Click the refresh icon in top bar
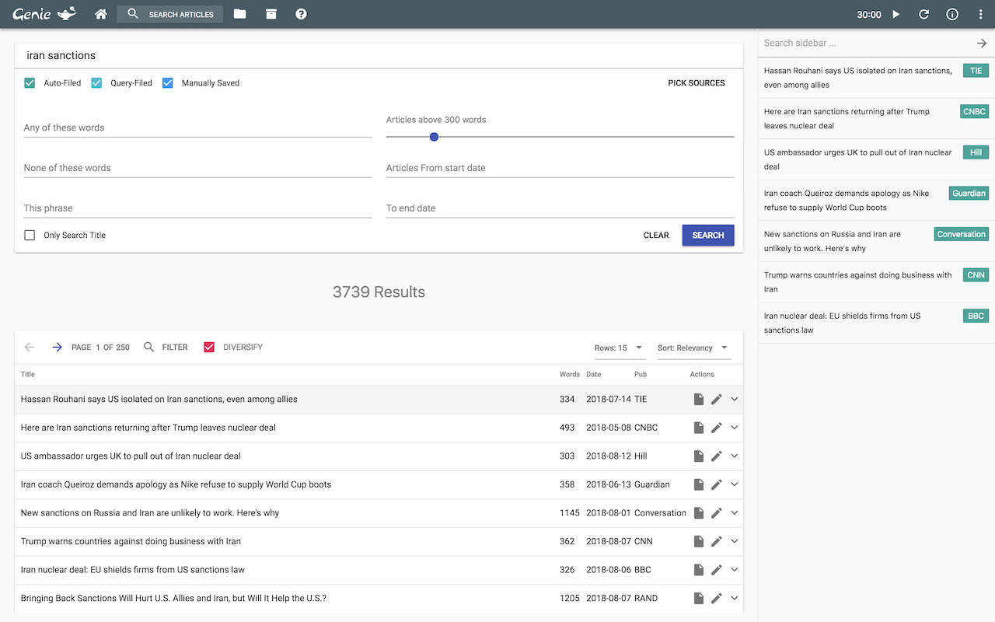 (x=924, y=14)
